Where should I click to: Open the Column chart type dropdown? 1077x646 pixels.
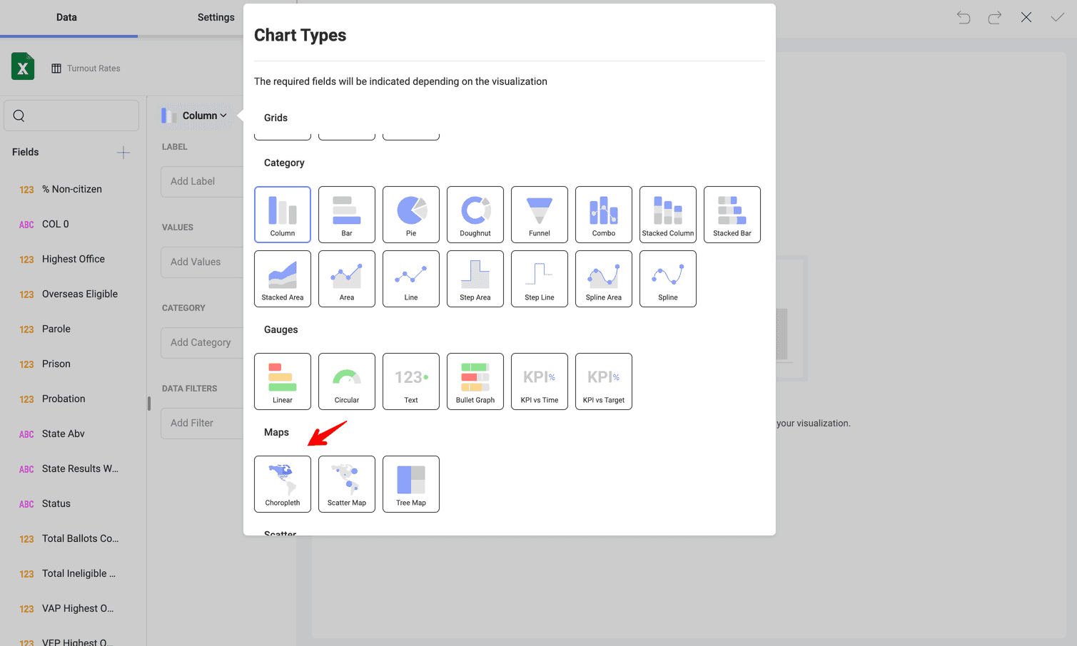[x=195, y=116]
